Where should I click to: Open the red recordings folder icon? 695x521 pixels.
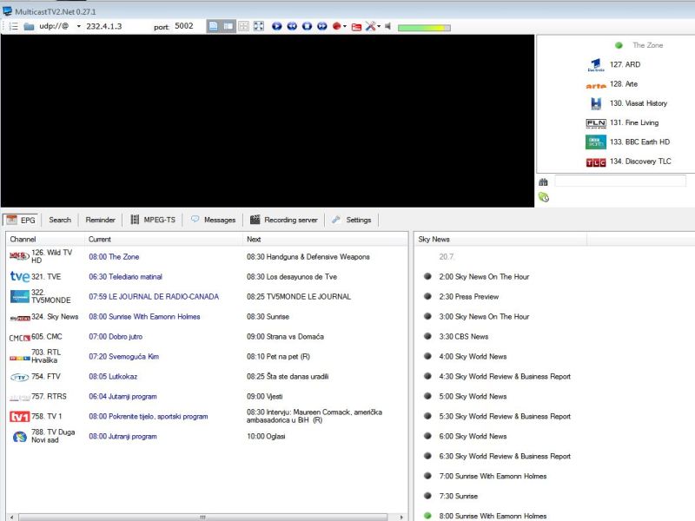(356, 26)
